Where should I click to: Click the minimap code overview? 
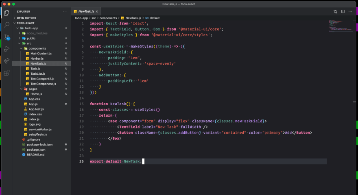(341, 26)
